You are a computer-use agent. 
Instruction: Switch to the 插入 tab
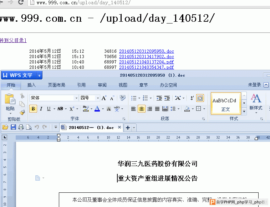(x=31, y=85)
